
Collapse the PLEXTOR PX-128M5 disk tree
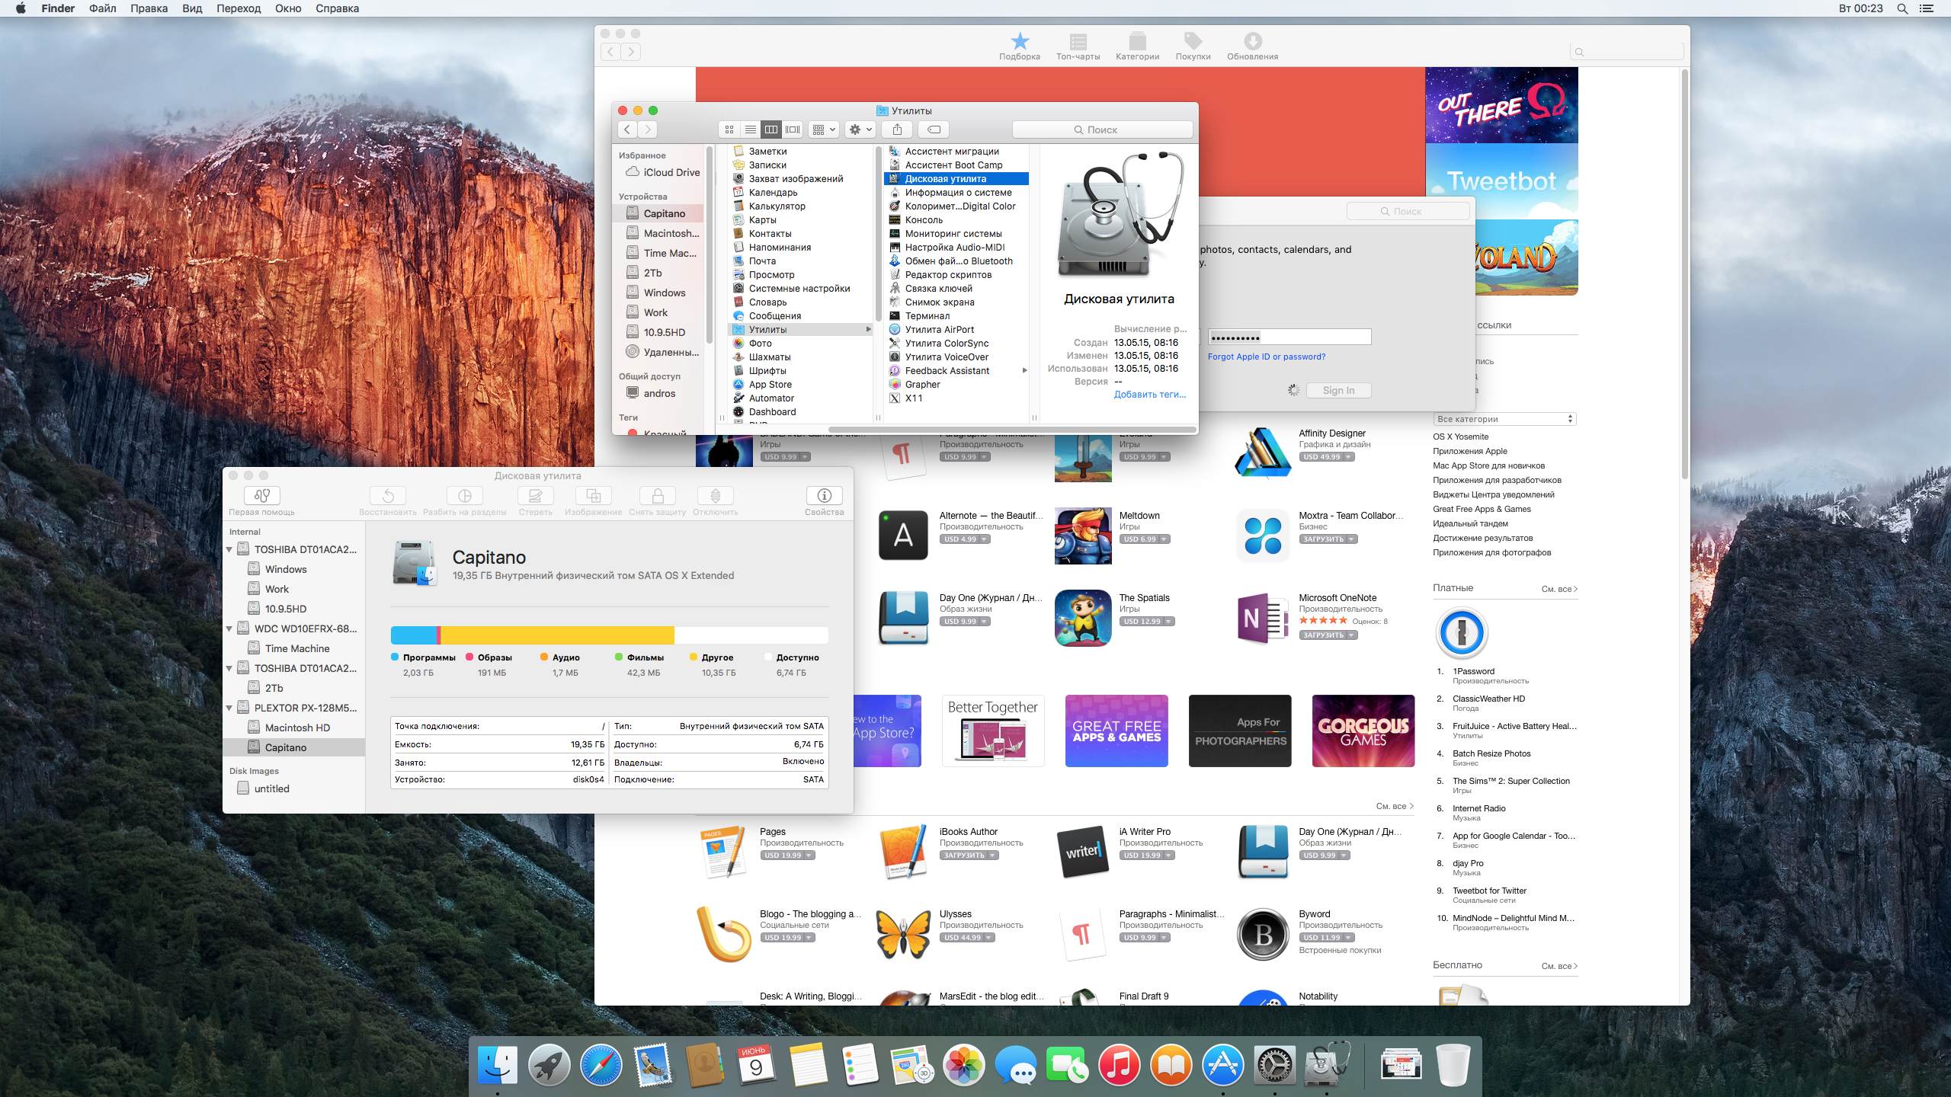pos(229,708)
